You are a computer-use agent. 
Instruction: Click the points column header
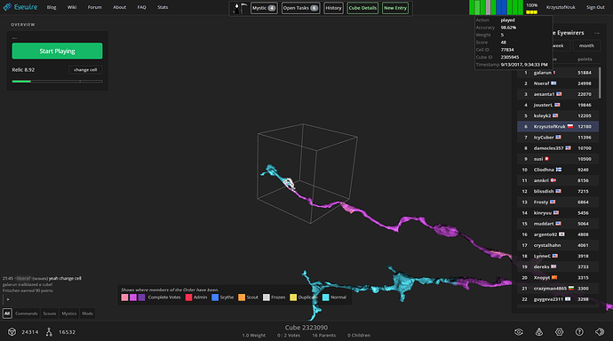tap(585, 59)
